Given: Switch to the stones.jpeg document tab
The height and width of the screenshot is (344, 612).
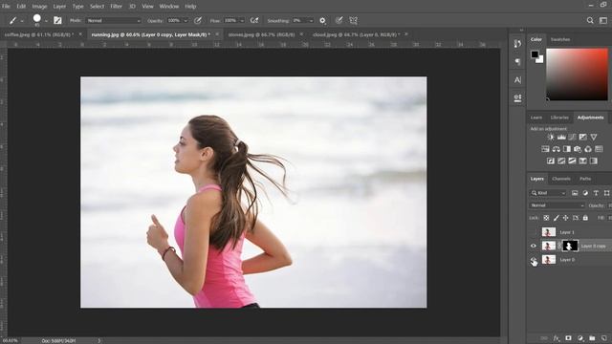Looking at the screenshot, I should [261, 34].
